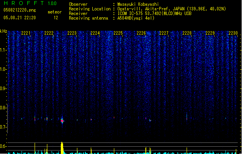The width and height of the screenshot is (242, 154).
Task: Click the 2226 time marker
Action: [x=141, y=33]
